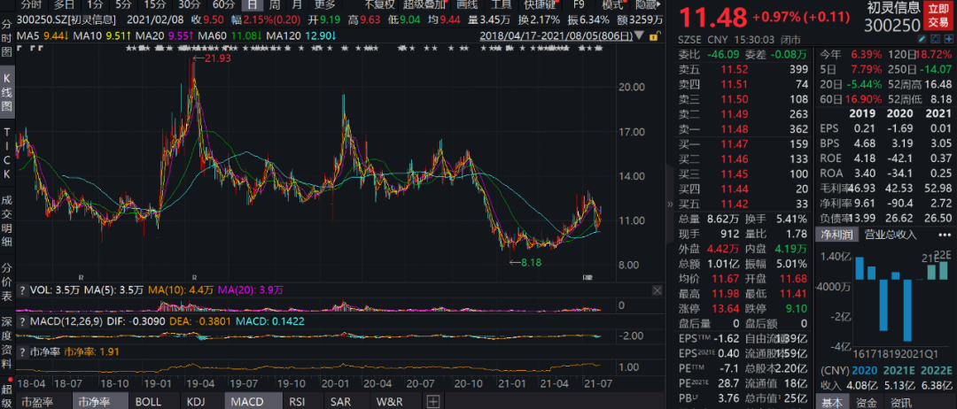Click the 隐藏 hide panel button

point(647,5)
